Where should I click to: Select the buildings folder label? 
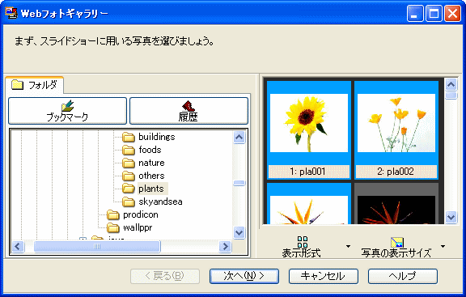click(157, 137)
